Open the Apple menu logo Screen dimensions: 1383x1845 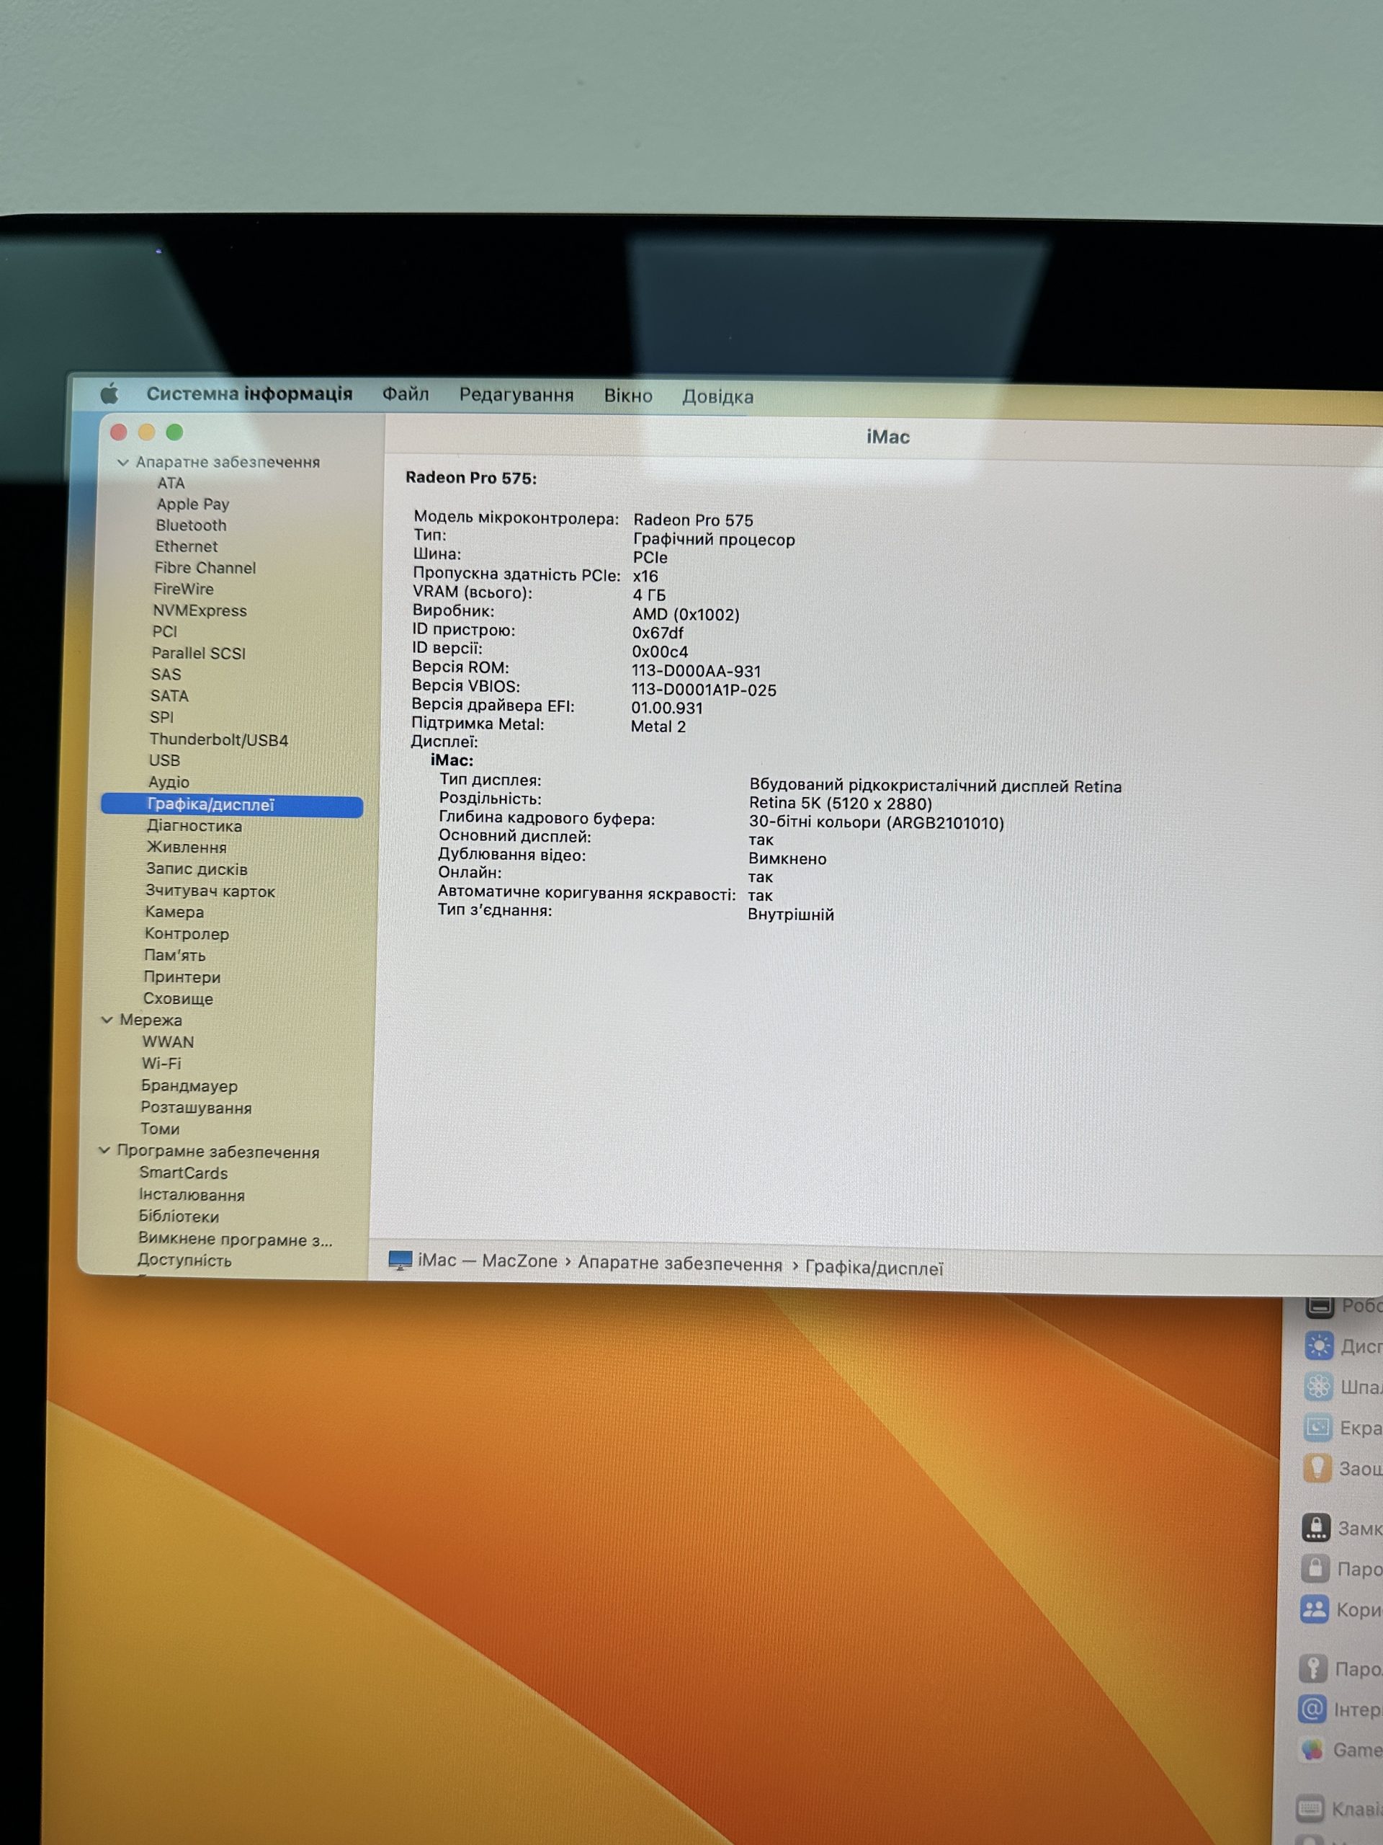pyautogui.click(x=109, y=393)
